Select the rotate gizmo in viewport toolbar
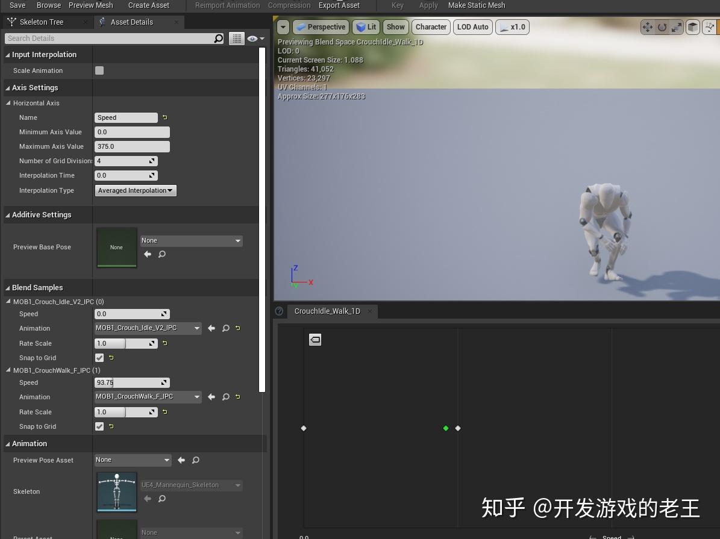 pos(661,27)
